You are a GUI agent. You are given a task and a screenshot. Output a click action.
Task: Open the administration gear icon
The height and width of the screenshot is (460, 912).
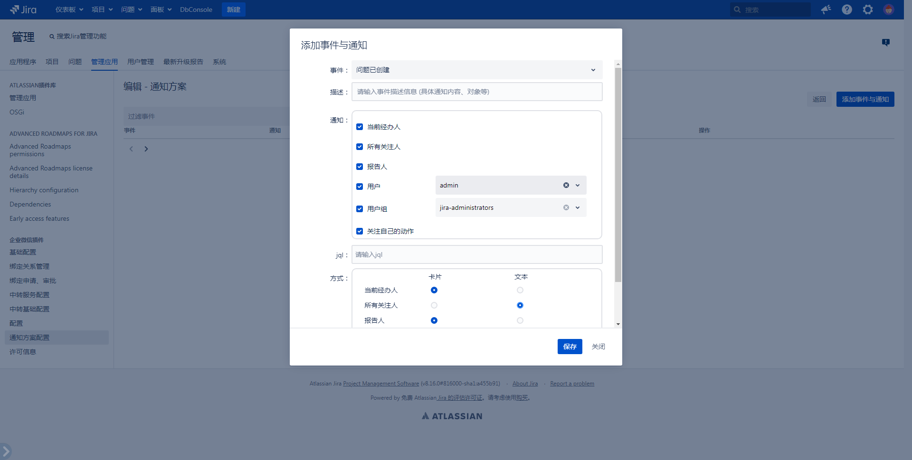point(868,9)
